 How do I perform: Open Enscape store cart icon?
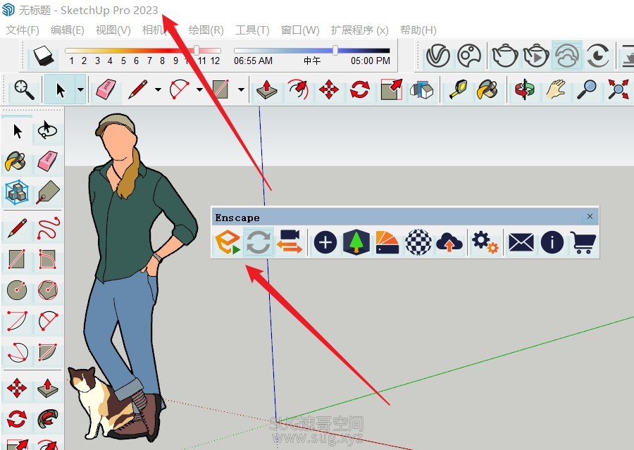tap(583, 242)
